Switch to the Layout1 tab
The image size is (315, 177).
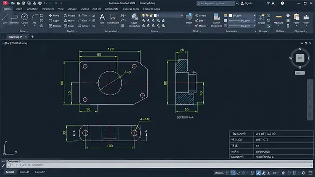pyautogui.click(x=24, y=172)
